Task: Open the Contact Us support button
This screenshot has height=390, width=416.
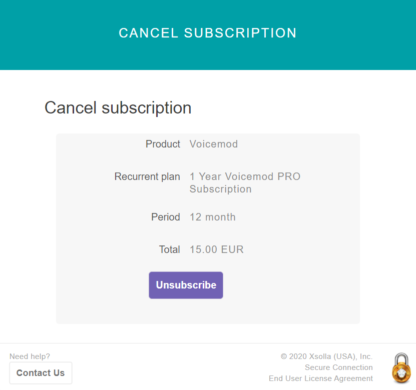Action: point(41,373)
